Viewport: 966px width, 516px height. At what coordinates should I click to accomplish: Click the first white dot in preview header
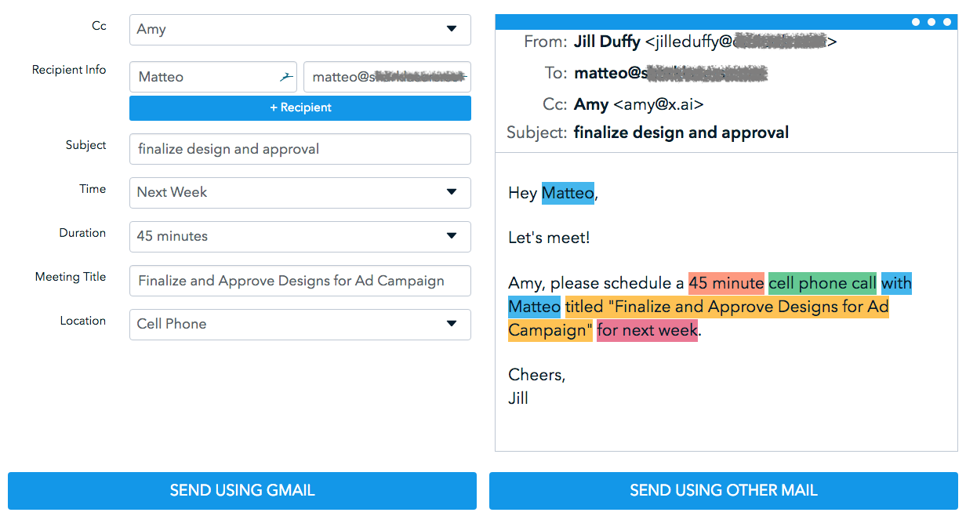tap(916, 22)
